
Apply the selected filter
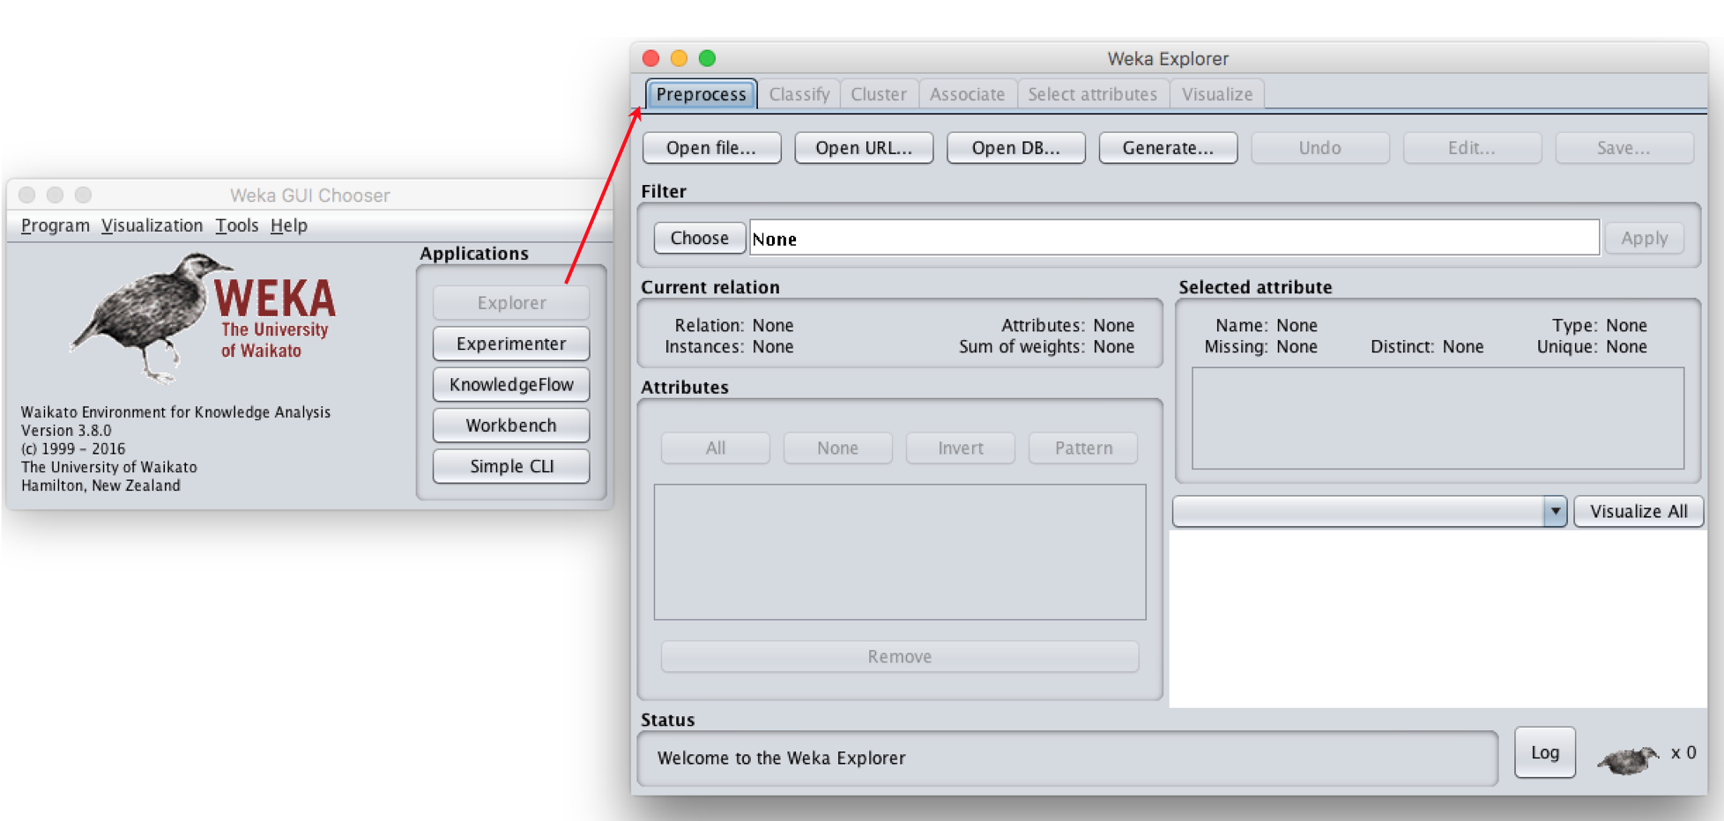1644,238
